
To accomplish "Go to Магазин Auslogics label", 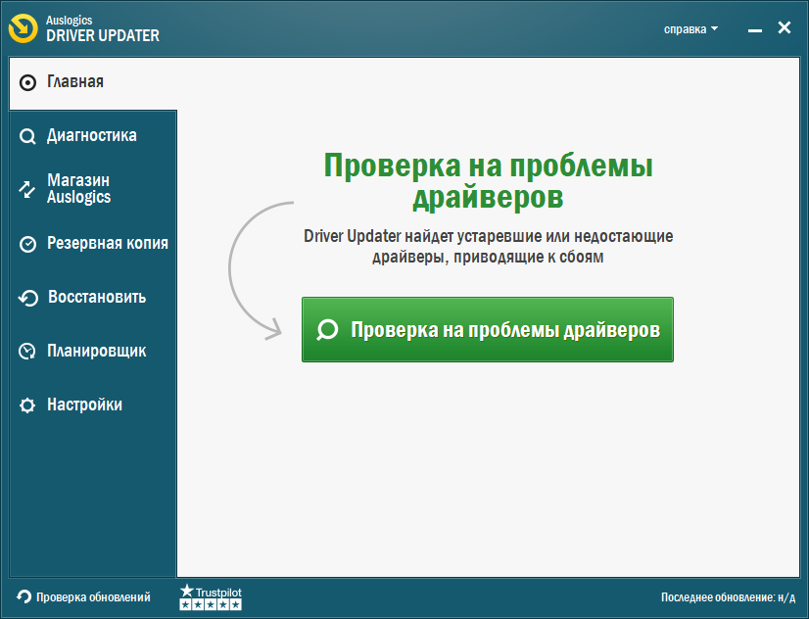I will [78, 189].
